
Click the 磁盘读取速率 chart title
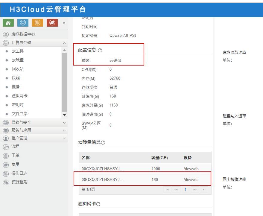pos(234,52)
